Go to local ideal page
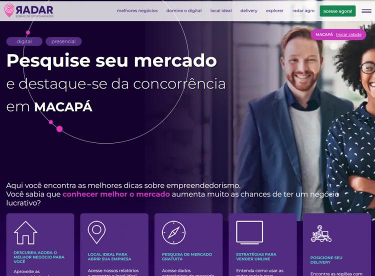 pyautogui.click(x=221, y=11)
